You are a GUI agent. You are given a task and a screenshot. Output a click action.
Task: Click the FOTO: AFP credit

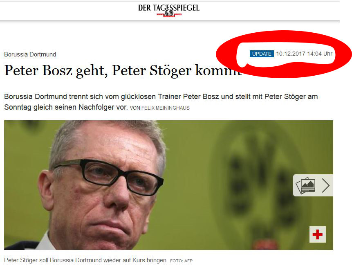pos(182,261)
